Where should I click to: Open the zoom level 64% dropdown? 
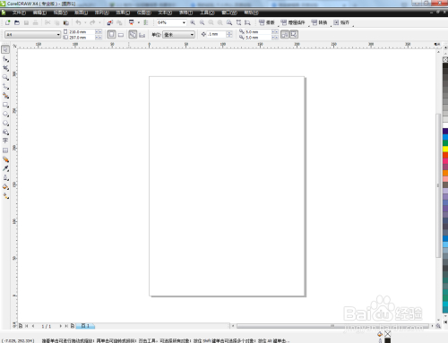click(184, 22)
